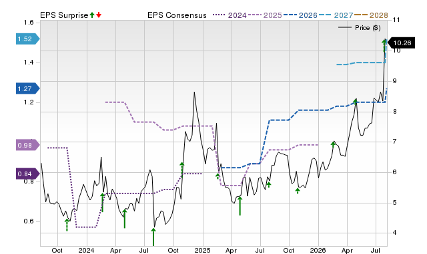The image size is (427, 254).
Task: Click the 1.6 left axis label
Action: pyautogui.click(x=29, y=23)
